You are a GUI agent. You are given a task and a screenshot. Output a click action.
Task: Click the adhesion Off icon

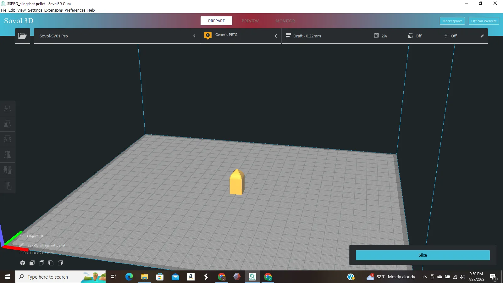[446, 36]
